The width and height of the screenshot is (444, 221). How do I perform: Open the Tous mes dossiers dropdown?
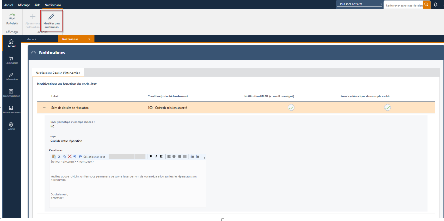point(359,4)
